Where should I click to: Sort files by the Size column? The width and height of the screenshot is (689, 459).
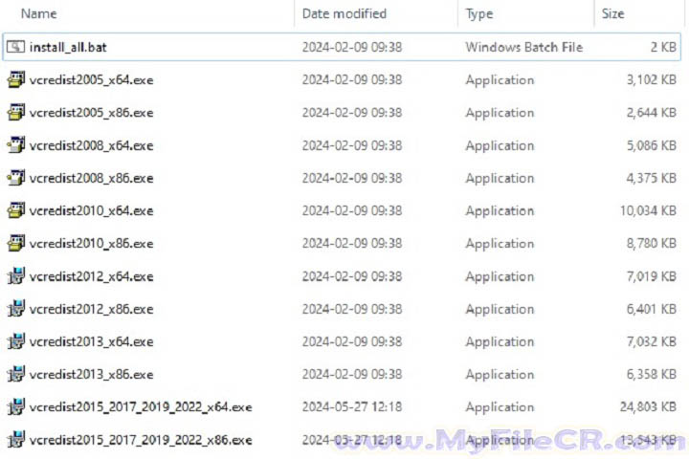(612, 13)
